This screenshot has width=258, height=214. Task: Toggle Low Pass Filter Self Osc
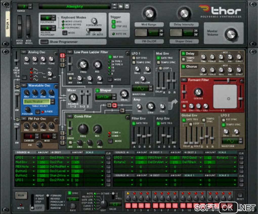coord(110,57)
